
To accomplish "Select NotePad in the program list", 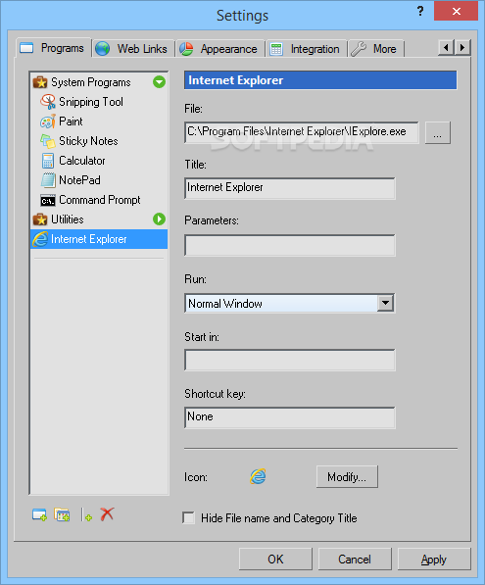I will point(79,180).
